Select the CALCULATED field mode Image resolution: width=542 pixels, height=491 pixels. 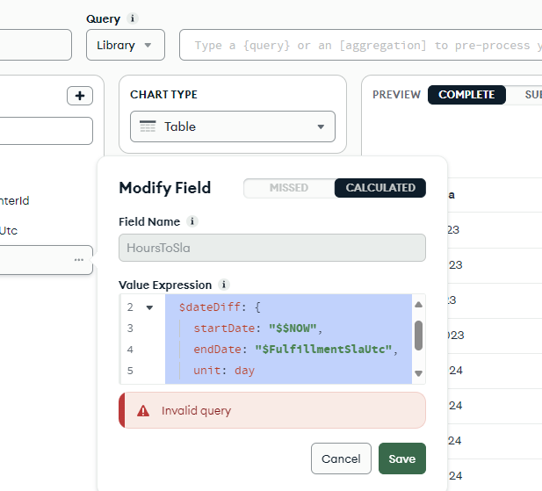point(380,188)
